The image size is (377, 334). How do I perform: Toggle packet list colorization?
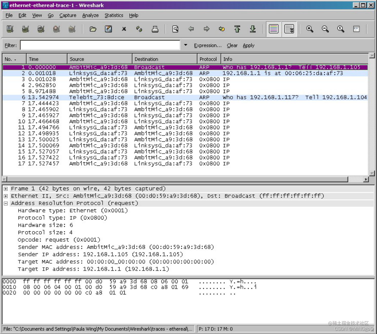274,29
